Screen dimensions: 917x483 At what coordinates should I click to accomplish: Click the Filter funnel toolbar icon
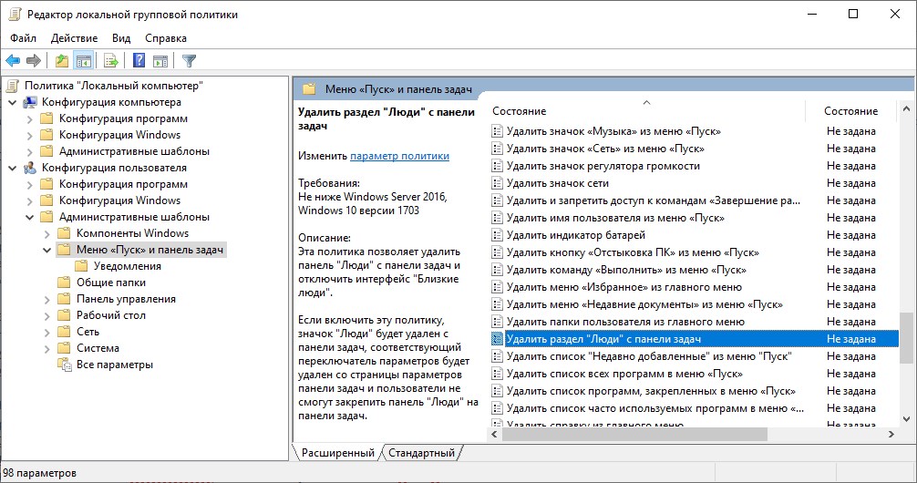[189, 61]
